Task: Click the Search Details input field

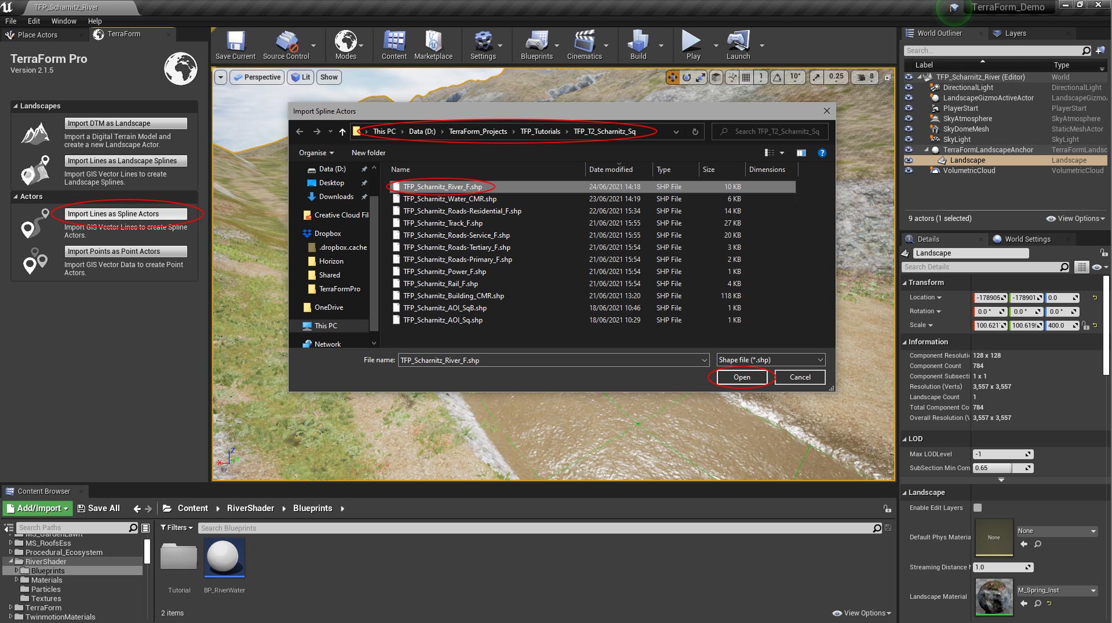Action: click(986, 267)
